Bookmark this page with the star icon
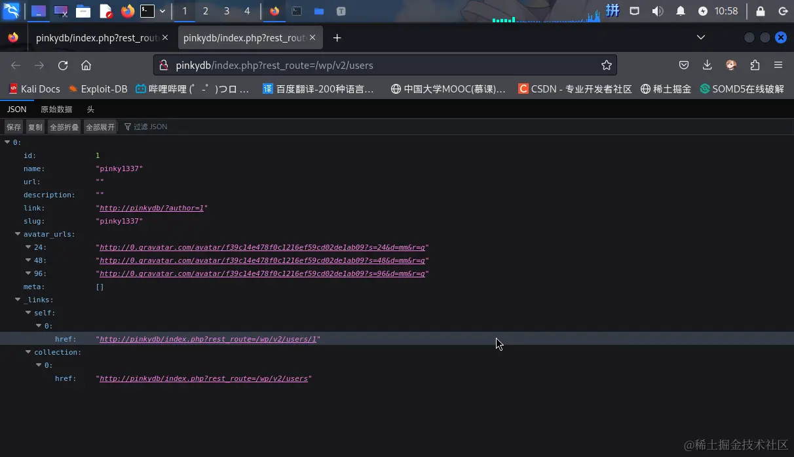The height and width of the screenshot is (457, 794). (606, 65)
